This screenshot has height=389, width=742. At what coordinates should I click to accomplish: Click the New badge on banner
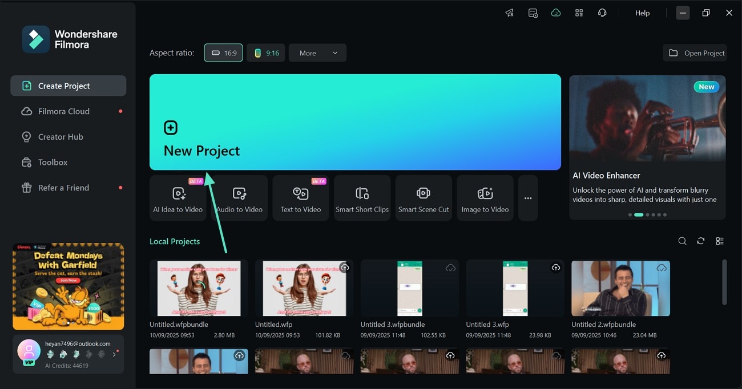707,87
